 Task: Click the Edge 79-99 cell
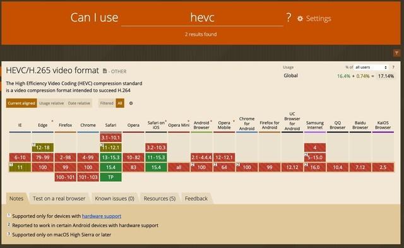point(43,157)
